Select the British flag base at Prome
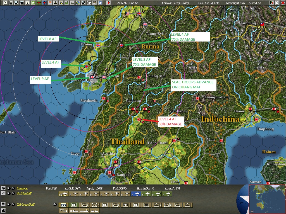This screenshot has width=286, height=214. click(x=98, y=45)
